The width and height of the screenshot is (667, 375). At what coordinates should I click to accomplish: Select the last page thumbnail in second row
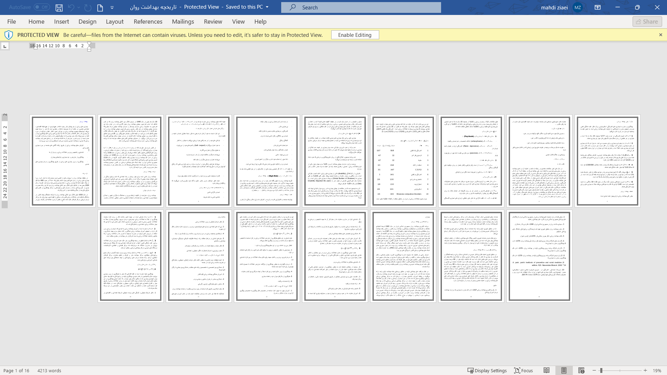click(539, 256)
